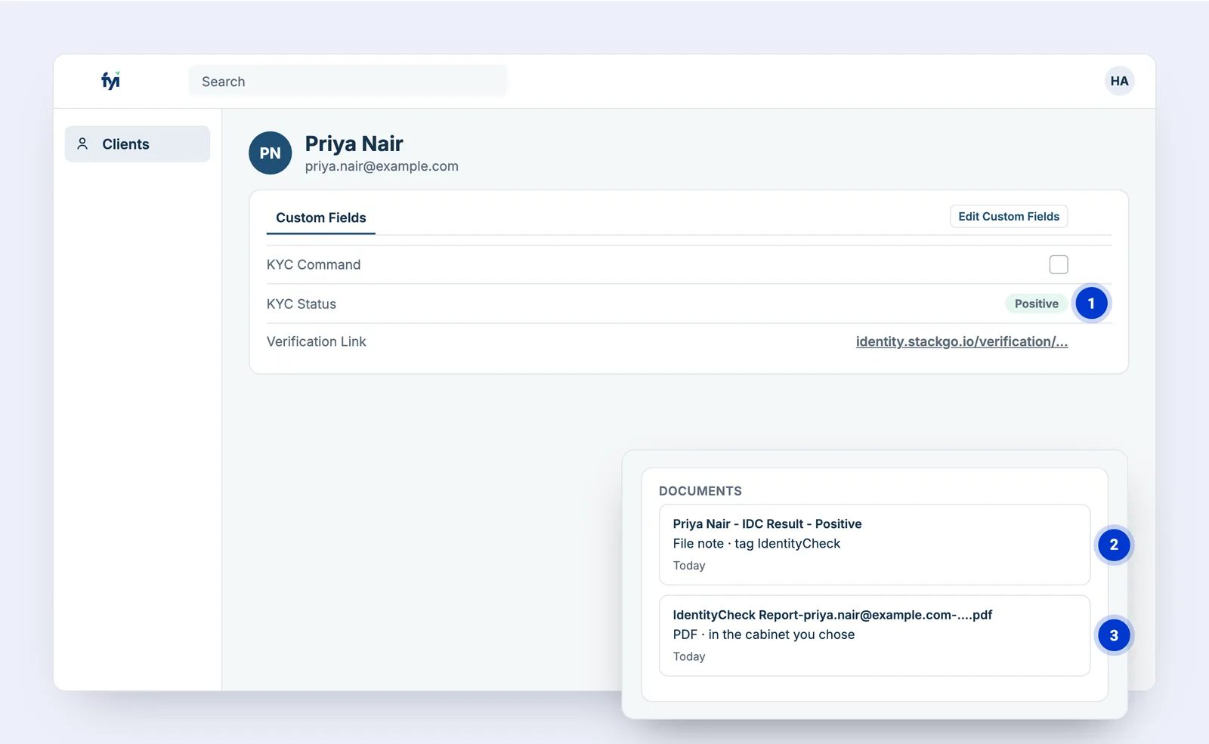1209x744 pixels.
Task: Click 'File note · tag IdentityCheck' text
Action: [x=756, y=544]
